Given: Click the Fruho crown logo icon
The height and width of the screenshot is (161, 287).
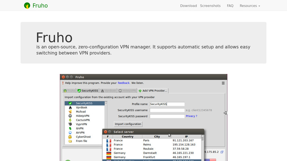Looking at the screenshot, I should (27, 5).
